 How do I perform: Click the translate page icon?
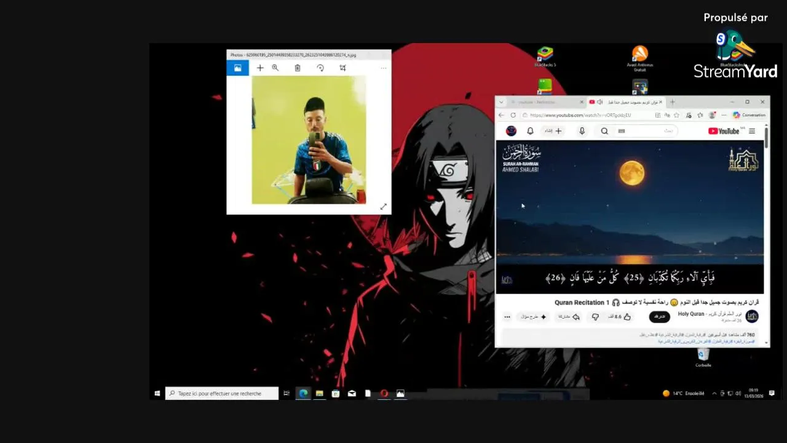[667, 115]
